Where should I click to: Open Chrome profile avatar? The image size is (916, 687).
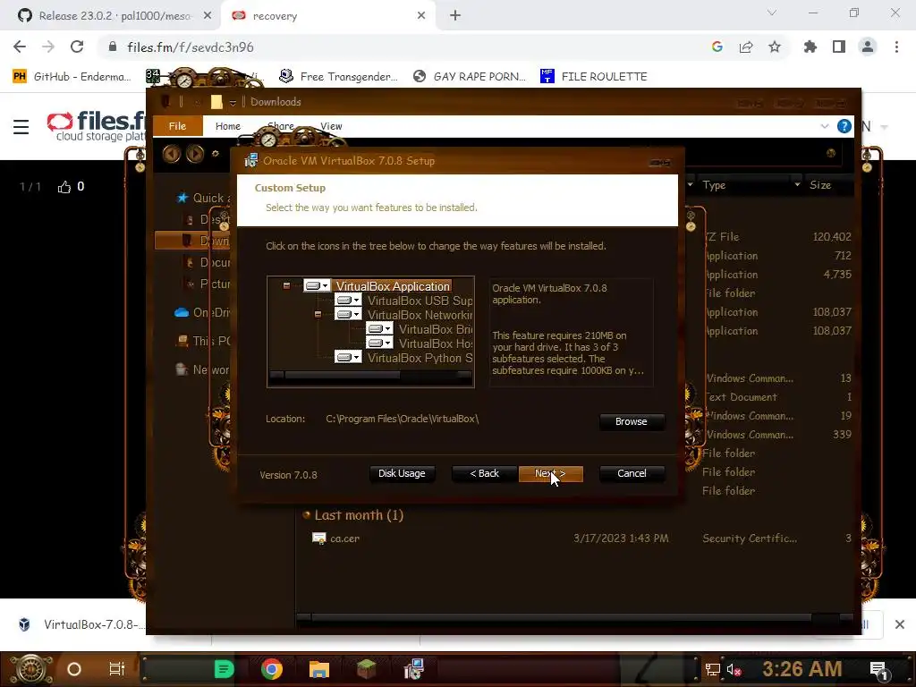(868, 47)
